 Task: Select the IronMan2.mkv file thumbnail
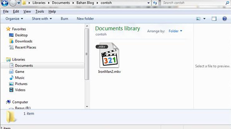[x=109, y=55]
